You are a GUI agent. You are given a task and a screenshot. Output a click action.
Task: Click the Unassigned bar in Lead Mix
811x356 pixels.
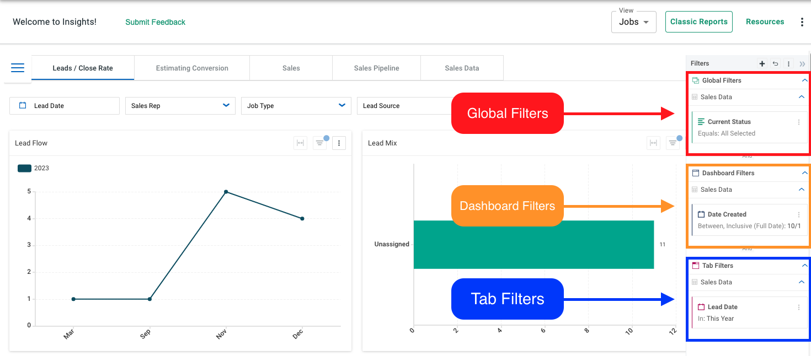click(533, 245)
